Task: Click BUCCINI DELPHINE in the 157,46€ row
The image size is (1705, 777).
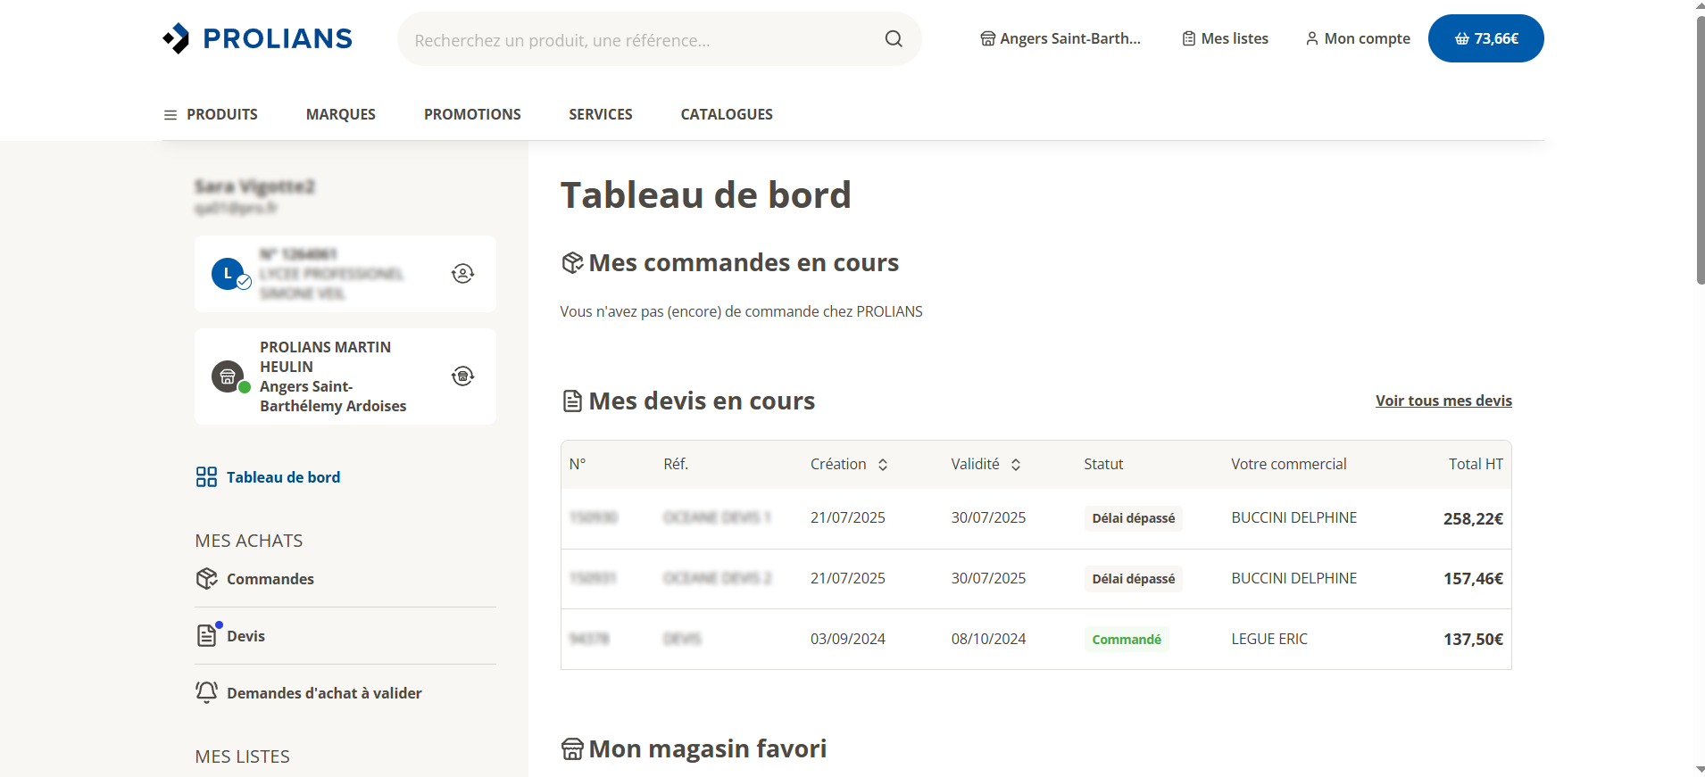Action: [1294, 578]
